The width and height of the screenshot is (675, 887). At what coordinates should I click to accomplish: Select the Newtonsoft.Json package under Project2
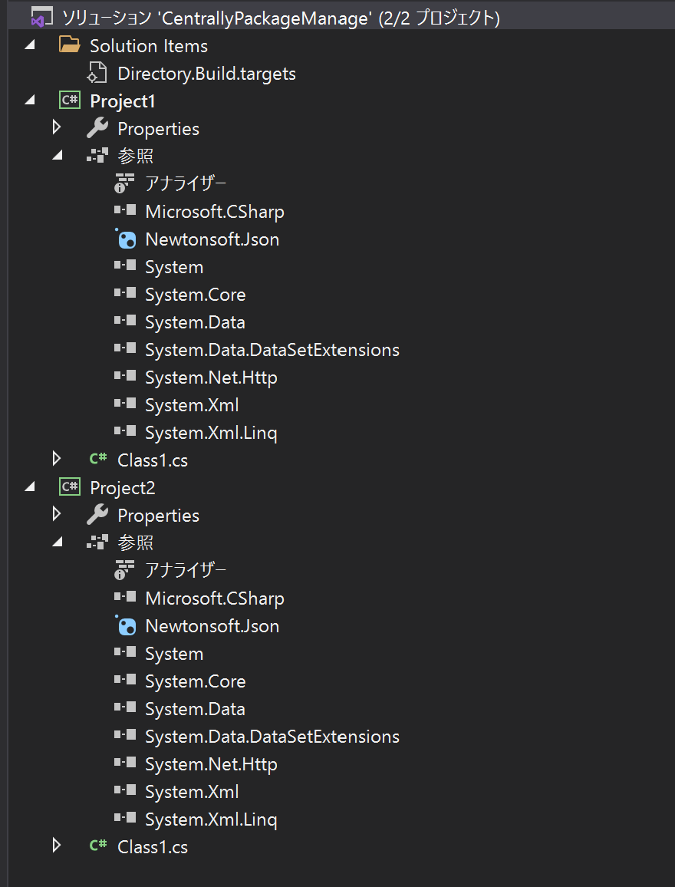point(212,625)
